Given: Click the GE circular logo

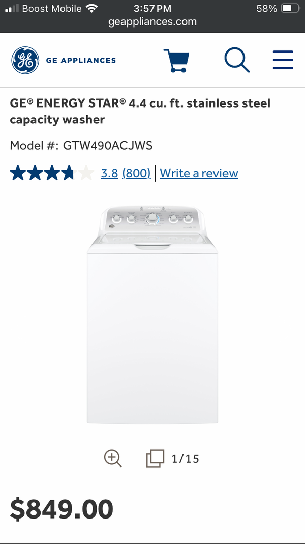Looking at the screenshot, I should [x=25, y=60].
